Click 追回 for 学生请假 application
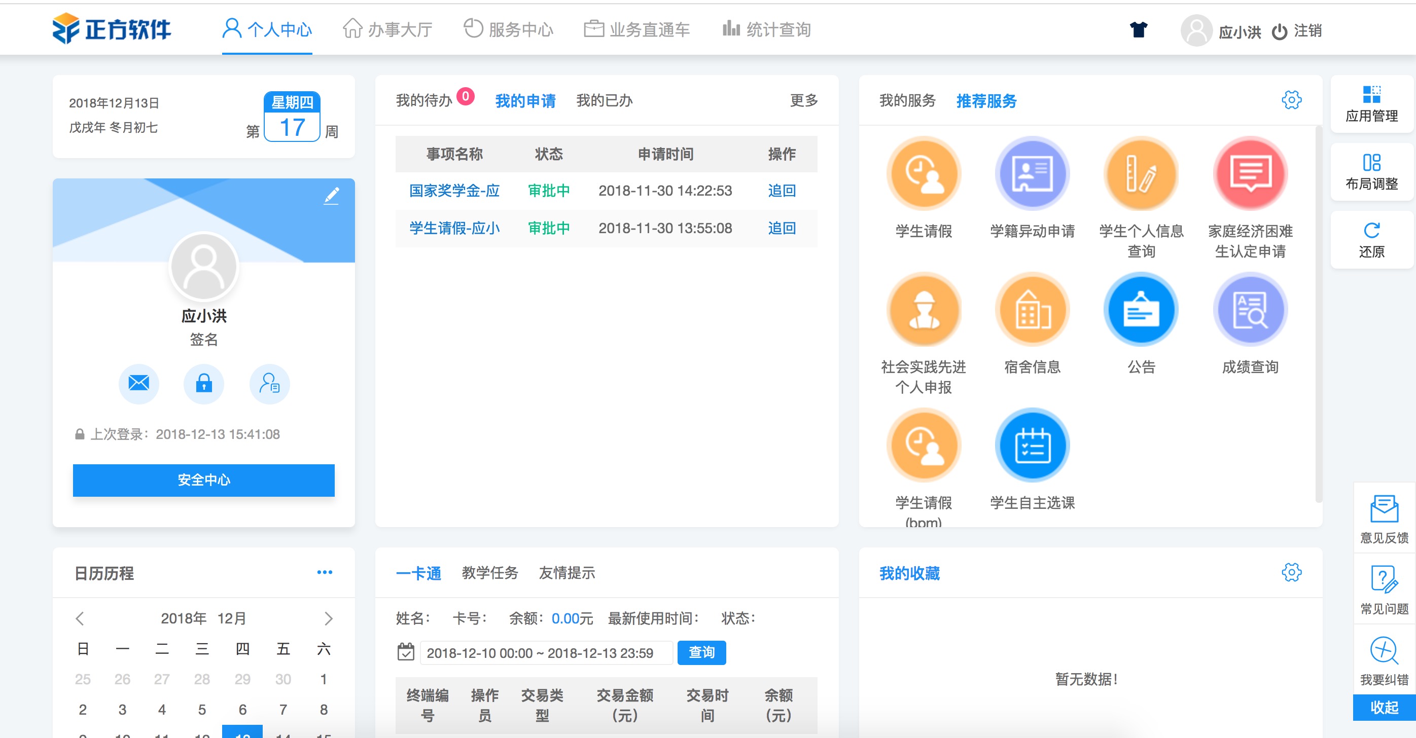This screenshot has height=738, width=1416. coord(782,228)
